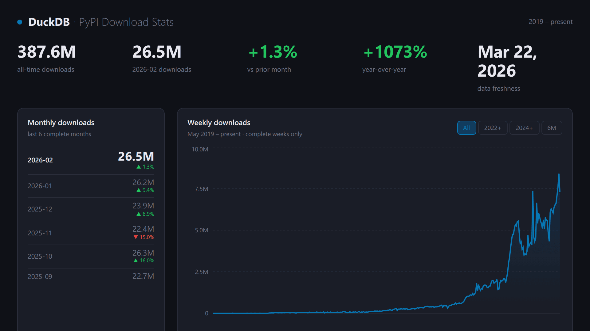Click the green up arrow beside 6.9%
This screenshot has height=331, width=590.
[139, 214]
